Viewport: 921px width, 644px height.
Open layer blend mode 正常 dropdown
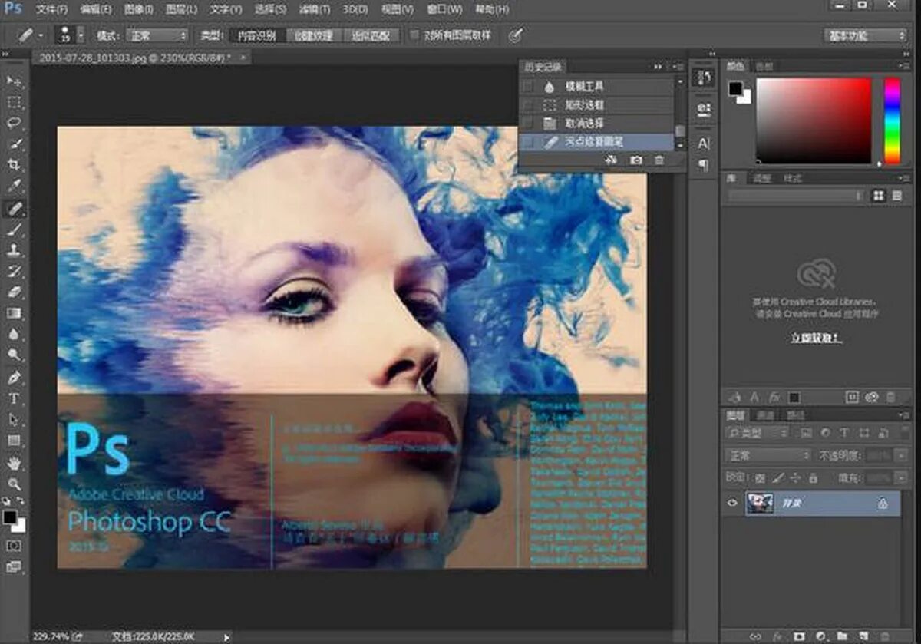(x=767, y=455)
